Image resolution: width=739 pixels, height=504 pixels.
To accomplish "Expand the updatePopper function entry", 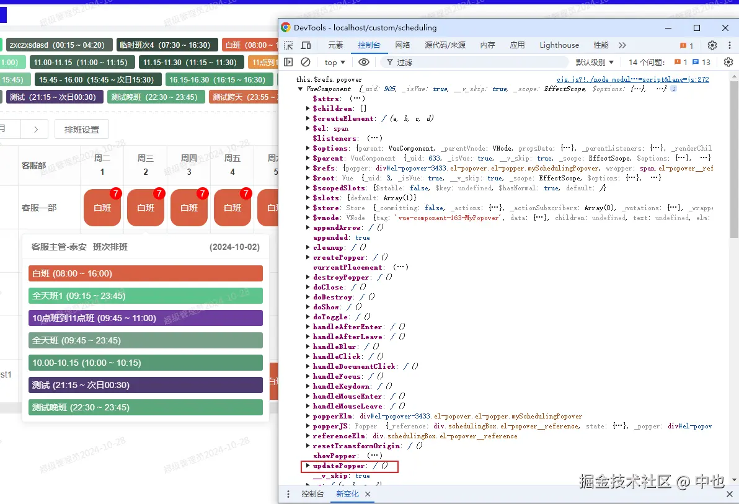I will pyautogui.click(x=308, y=466).
